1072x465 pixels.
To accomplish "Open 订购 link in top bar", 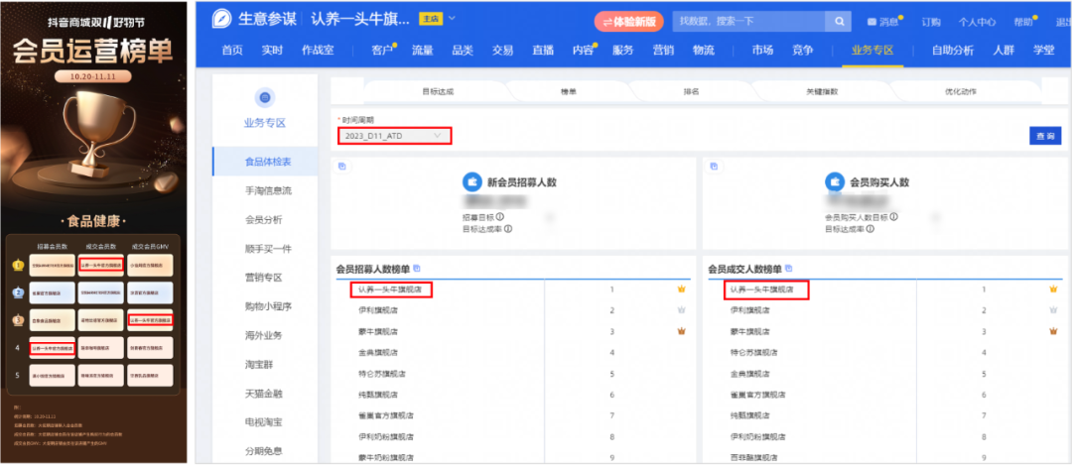I will tap(930, 22).
